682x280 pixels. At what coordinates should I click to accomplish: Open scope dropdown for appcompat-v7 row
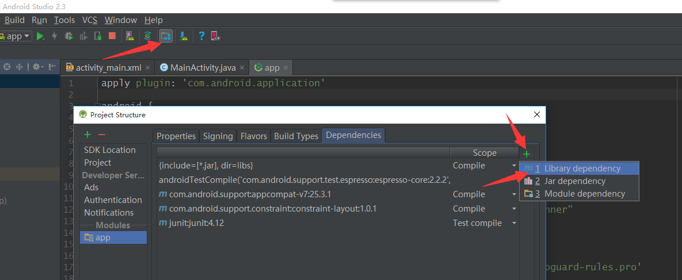coord(514,195)
